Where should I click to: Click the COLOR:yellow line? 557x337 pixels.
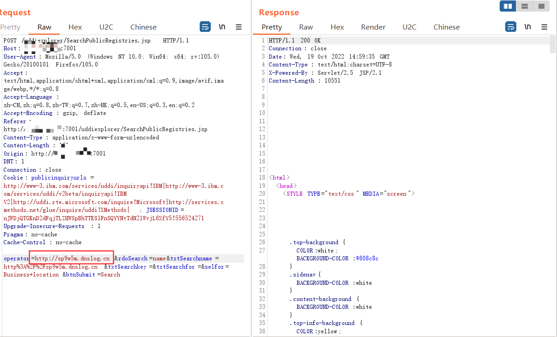[x=318, y=331]
